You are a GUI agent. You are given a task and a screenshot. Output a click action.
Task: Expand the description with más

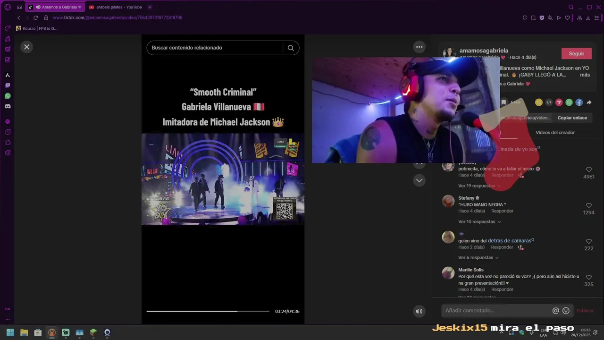click(585, 75)
